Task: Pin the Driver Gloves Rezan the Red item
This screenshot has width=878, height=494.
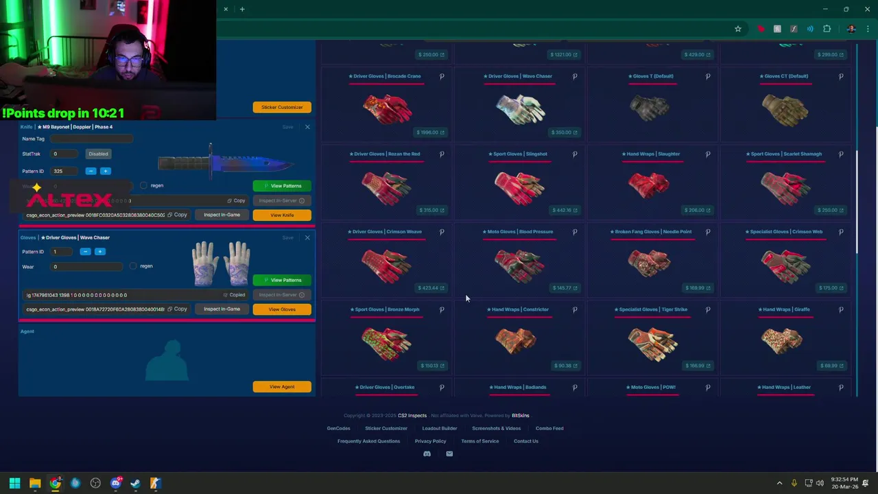Action: pyautogui.click(x=442, y=154)
